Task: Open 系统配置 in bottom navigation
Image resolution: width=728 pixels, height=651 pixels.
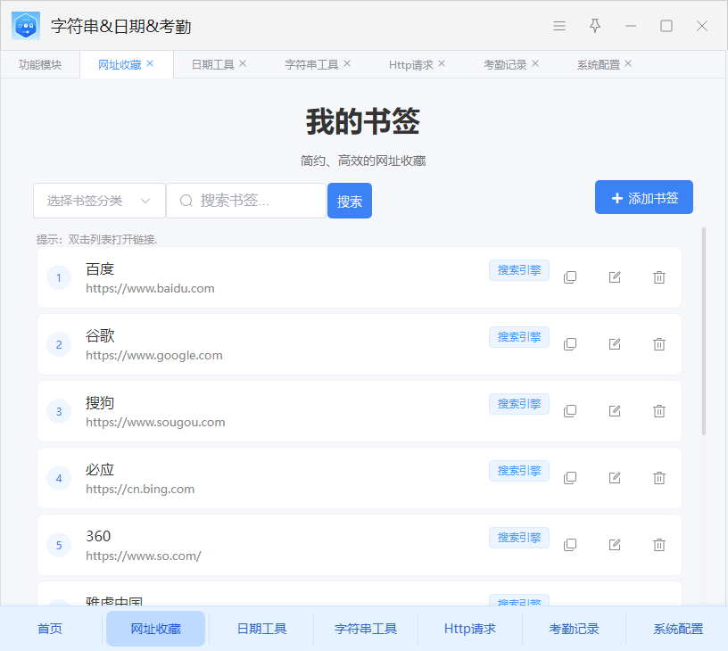Action: point(678,629)
